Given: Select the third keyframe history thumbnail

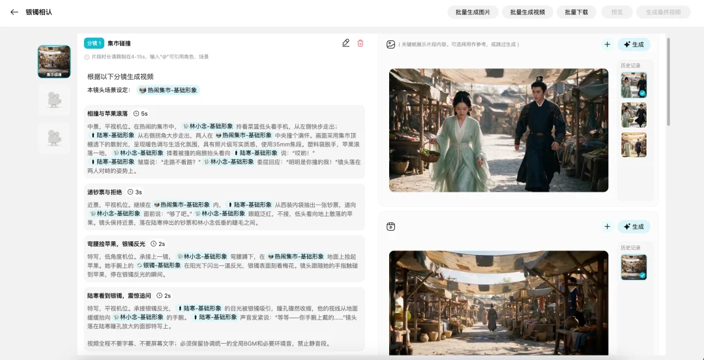Looking at the screenshot, I should coord(634,145).
